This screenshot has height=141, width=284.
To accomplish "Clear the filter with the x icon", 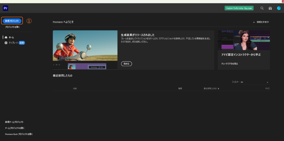I will [x=267, y=82].
